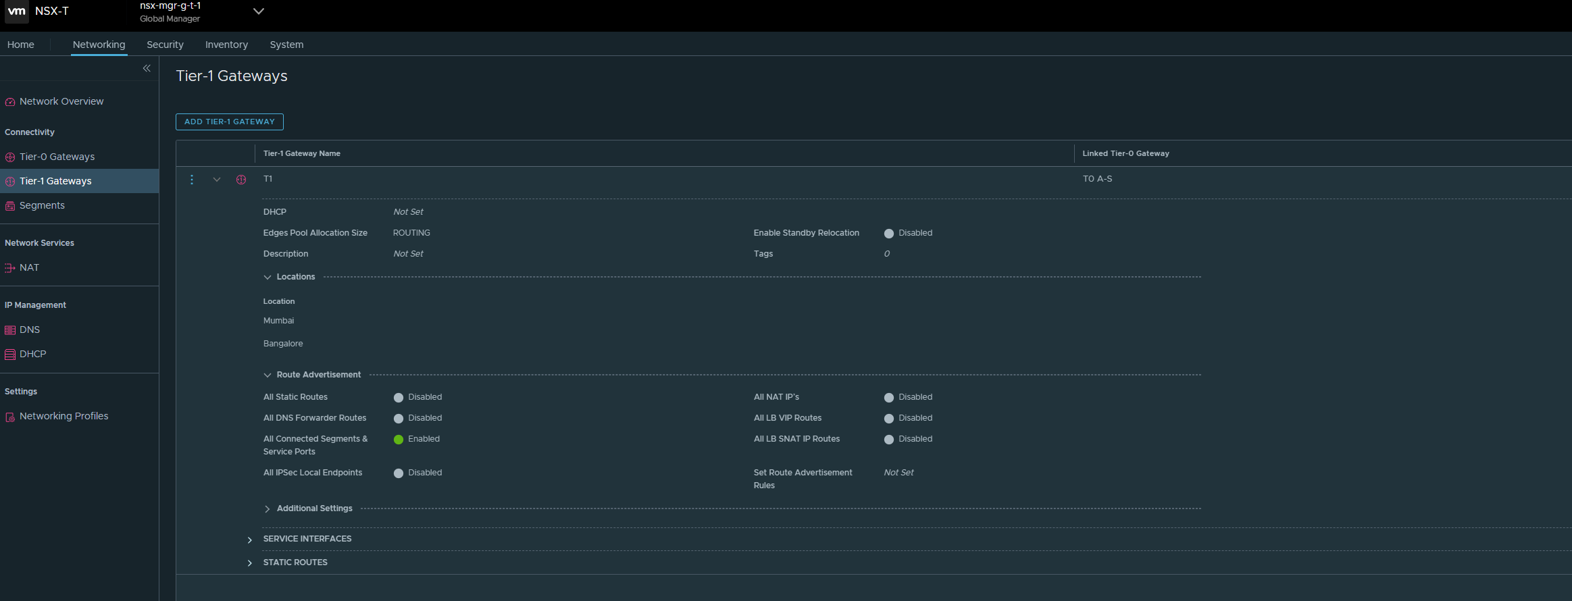The width and height of the screenshot is (1572, 601).
Task: Open the three-dot actions menu for T1
Action: coord(192,180)
